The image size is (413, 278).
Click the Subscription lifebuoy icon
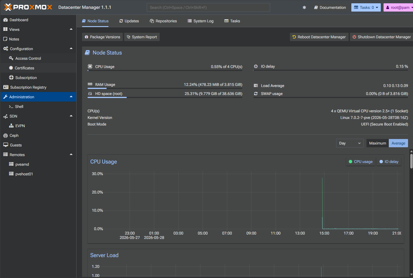click(x=11, y=77)
